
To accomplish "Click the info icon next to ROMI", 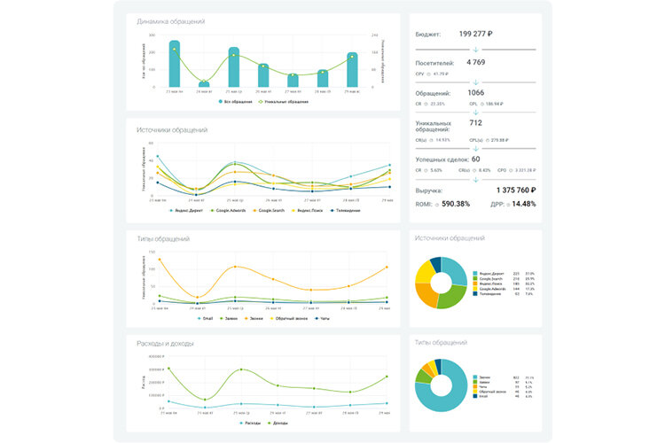I will point(437,205).
